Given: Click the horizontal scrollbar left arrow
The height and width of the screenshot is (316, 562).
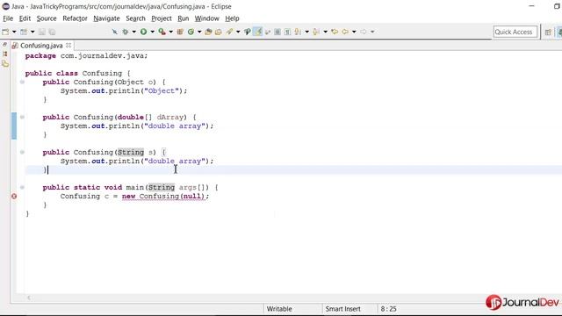Looking at the screenshot, I should tap(29, 298).
